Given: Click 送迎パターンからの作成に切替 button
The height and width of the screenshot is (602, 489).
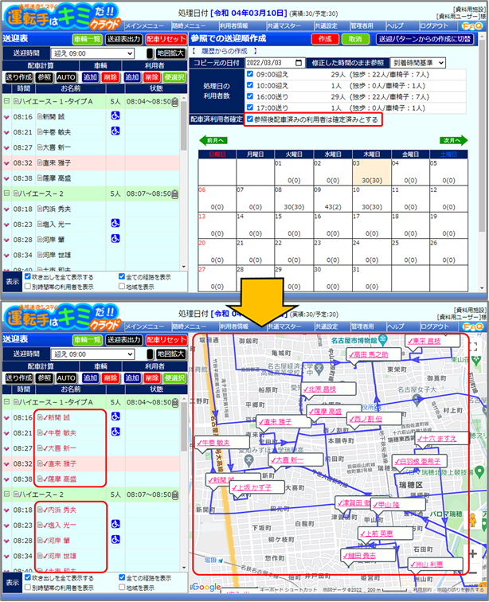Looking at the screenshot, I should coord(424,39).
